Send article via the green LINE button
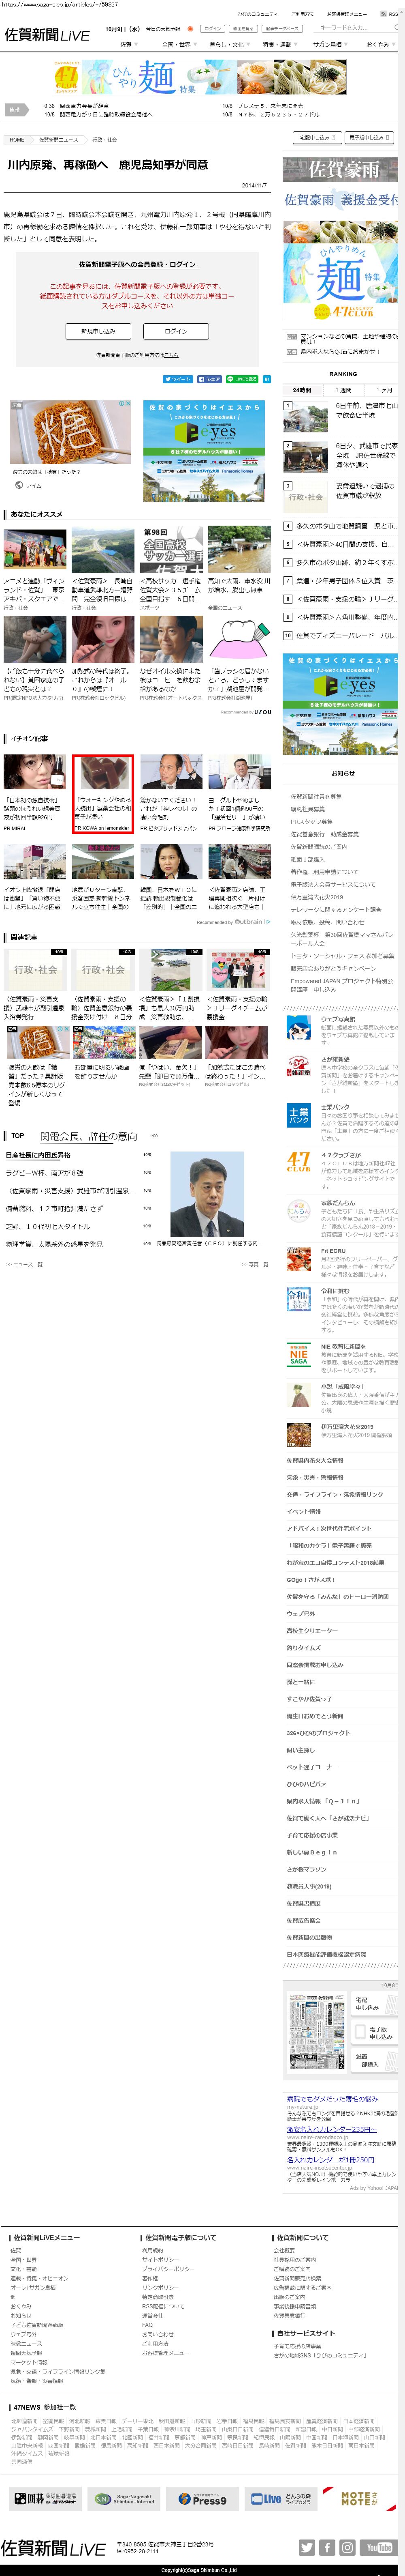This screenshot has height=2576, width=405. tap(243, 379)
